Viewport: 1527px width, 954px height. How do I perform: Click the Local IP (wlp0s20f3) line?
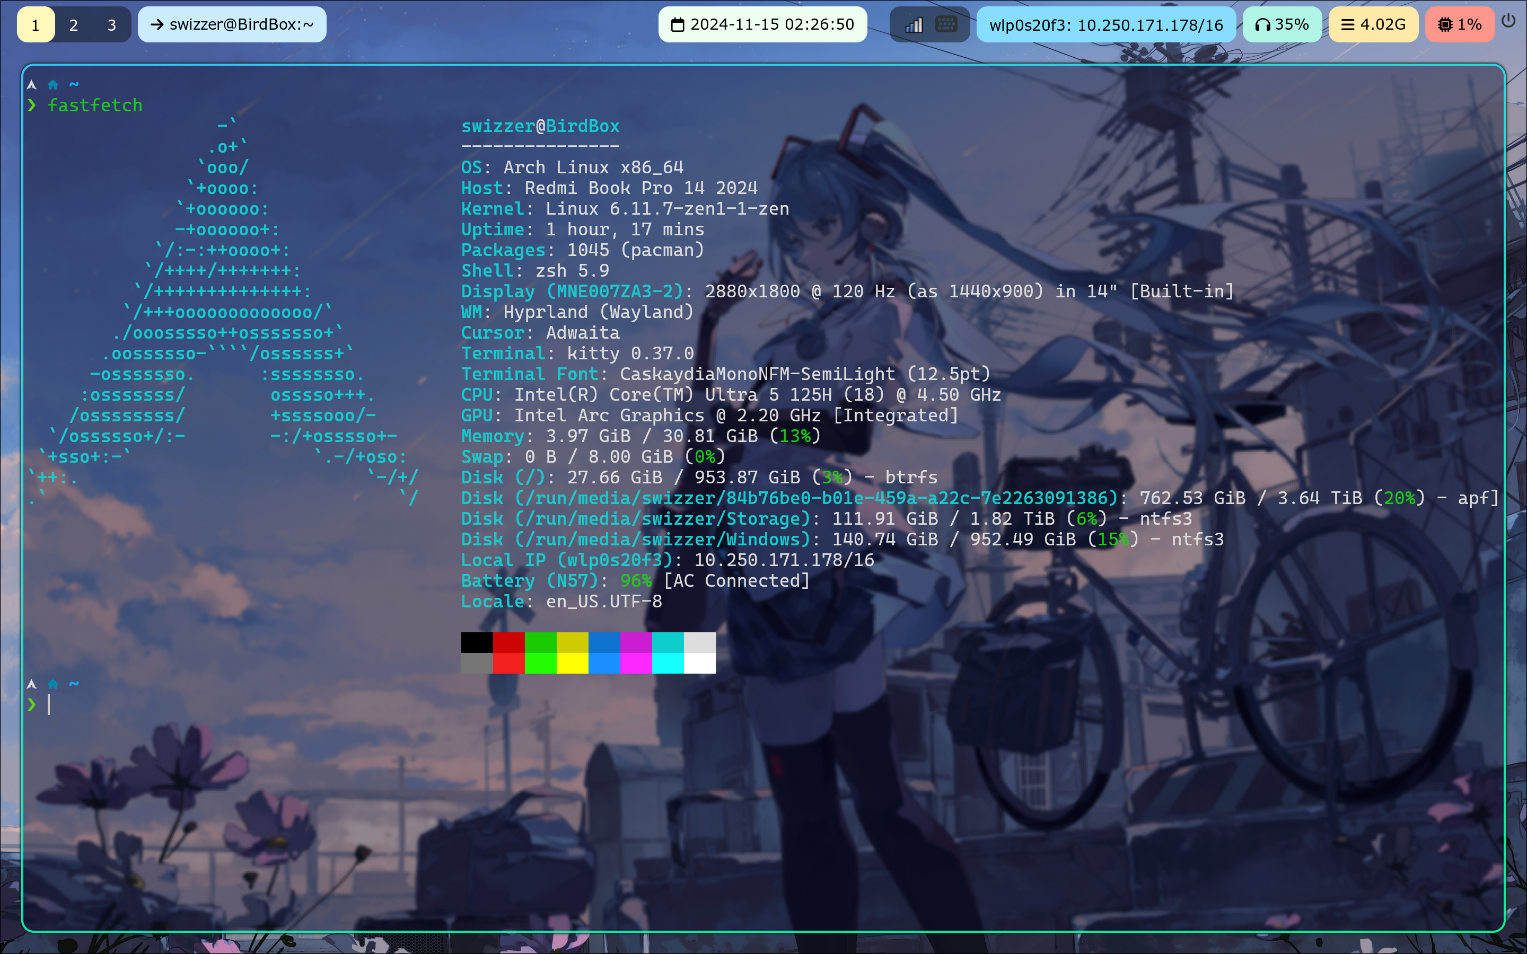coord(668,560)
